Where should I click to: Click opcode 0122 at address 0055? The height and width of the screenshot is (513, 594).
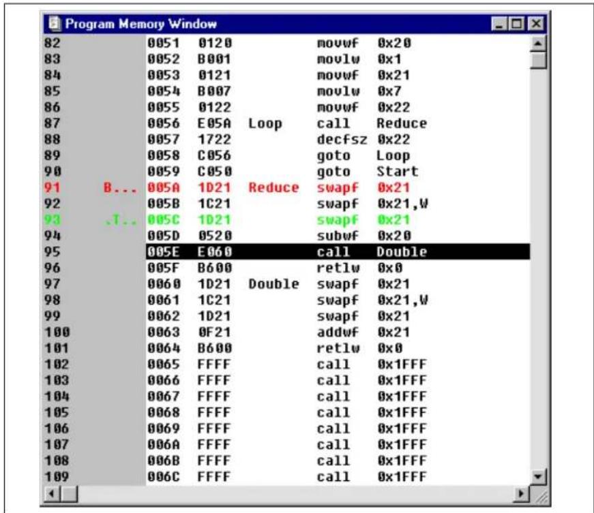click(x=214, y=107)
